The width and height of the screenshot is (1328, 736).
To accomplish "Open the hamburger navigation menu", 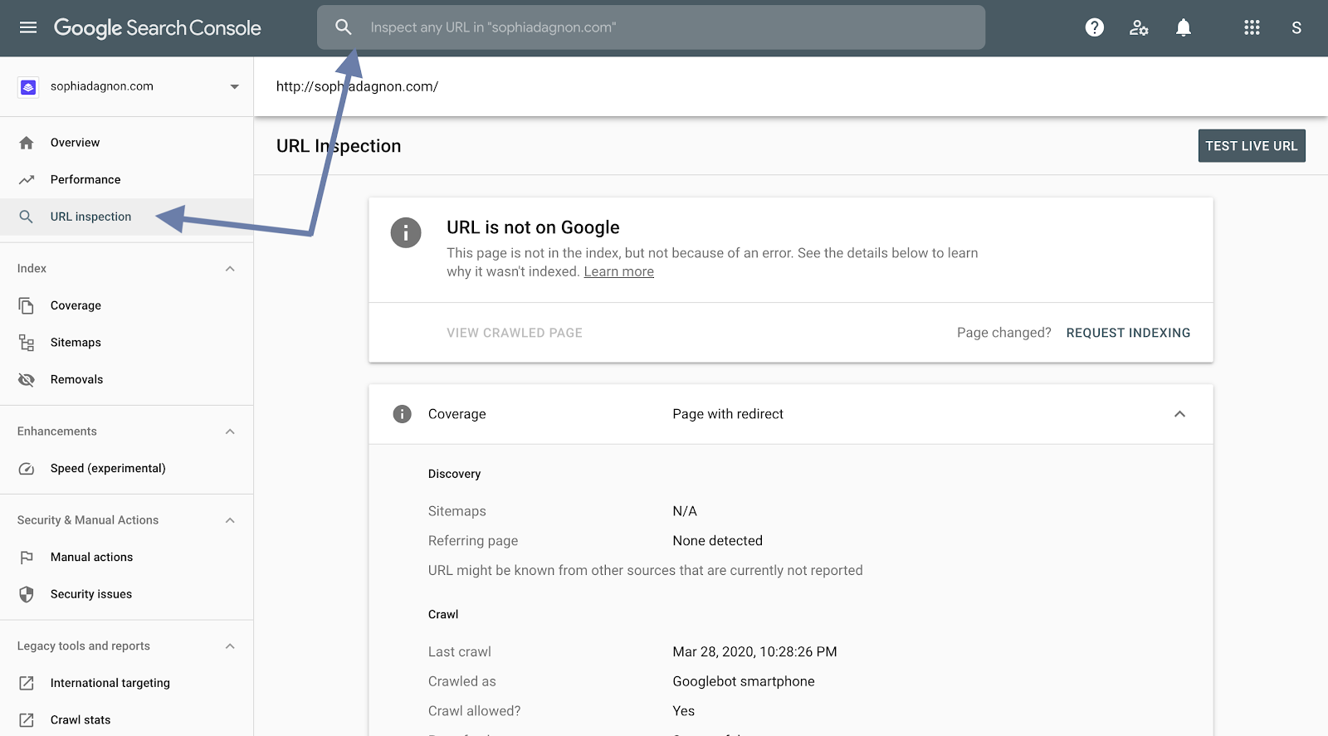I will click(x=28, y=27).
